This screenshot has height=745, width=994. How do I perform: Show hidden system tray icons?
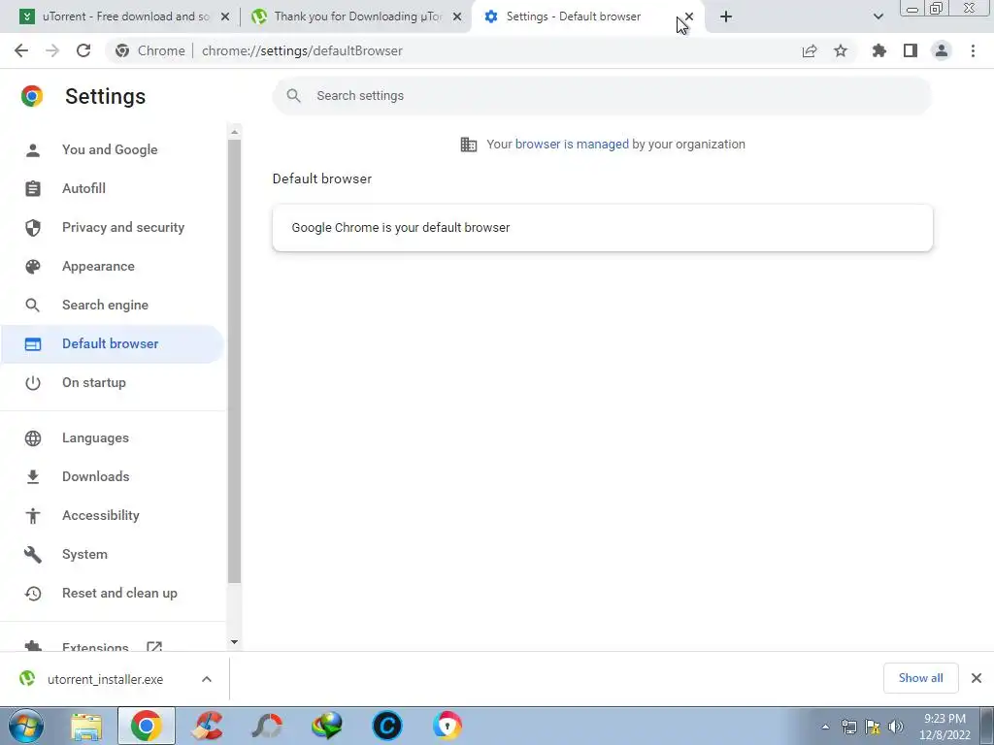825,727
